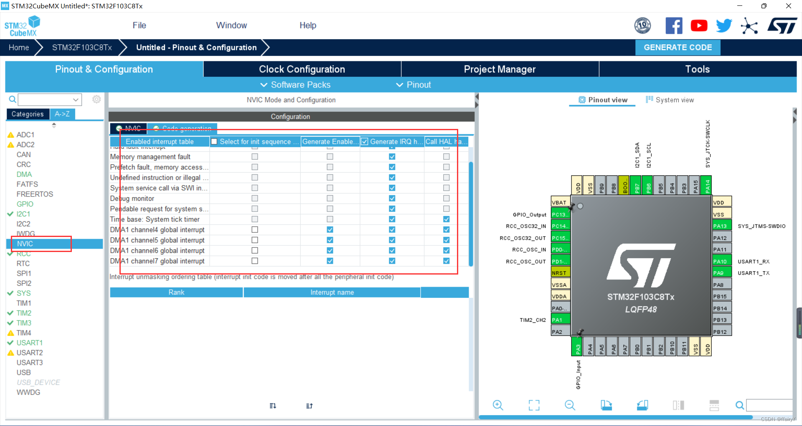Click the search magnifier in categories panel
Image resolution: width=802 pixels, height=426 pixels.
pyautogui.click(x=13, y=99)
